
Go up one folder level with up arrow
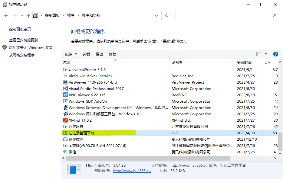pyautogui.click(x=28, y=15)
